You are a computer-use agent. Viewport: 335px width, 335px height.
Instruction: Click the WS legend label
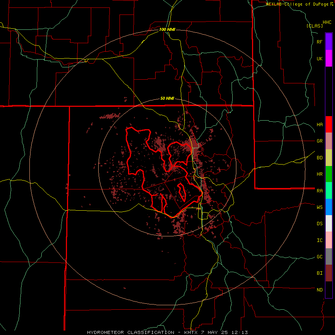(320, 207)
